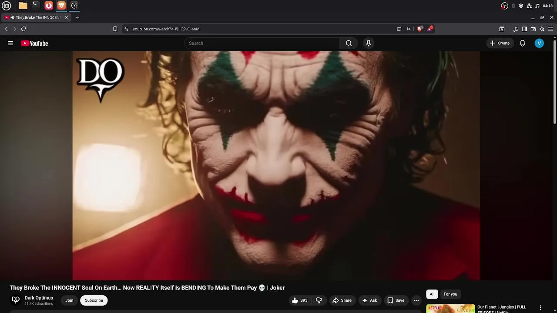Click the Create button

pos(500,43)
